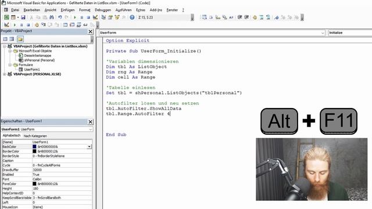Click View Object in Project panel
Viewport: 372px width, 209px height.
[x=12, y=39]
